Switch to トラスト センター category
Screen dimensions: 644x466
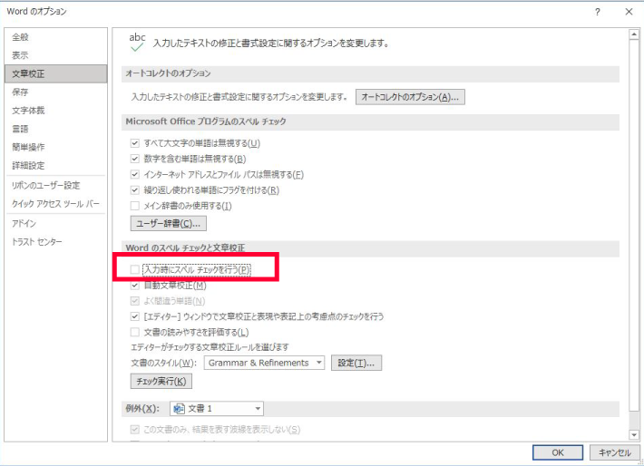(x=37, y=242)
